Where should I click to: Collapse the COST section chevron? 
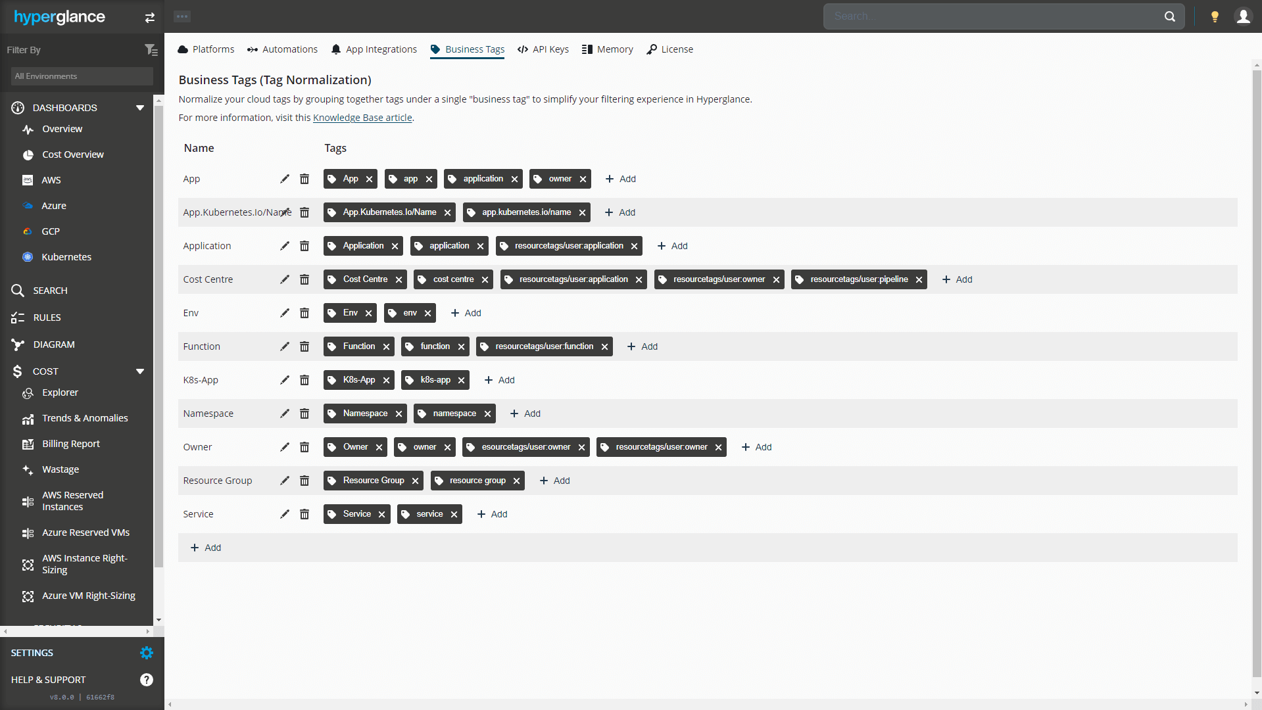[x=140, y=371]
